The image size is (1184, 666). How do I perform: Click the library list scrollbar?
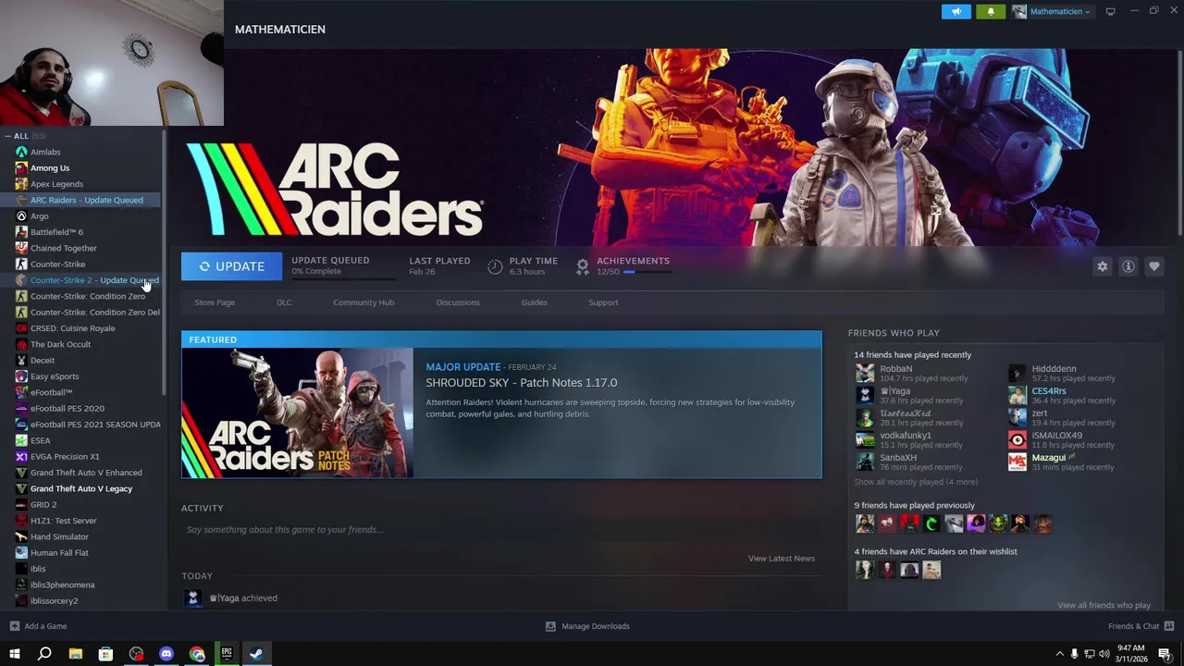pyautogui.click(x=164, y=264)
